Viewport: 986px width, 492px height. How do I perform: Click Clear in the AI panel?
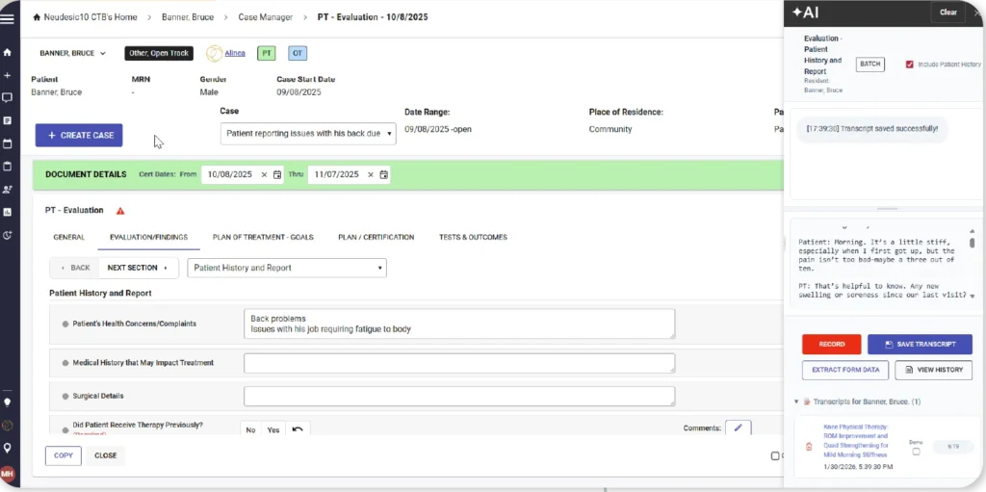tap(948, 13)
